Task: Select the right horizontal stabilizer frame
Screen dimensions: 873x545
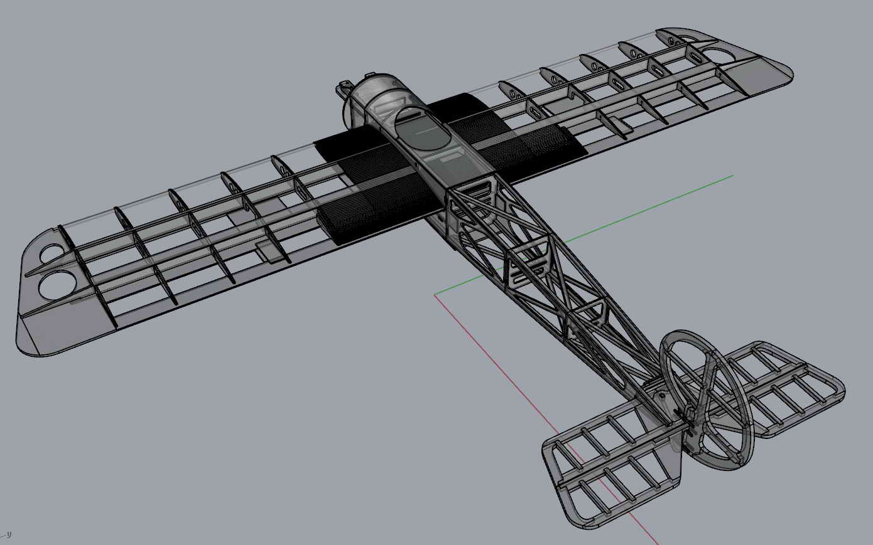Action: point(785,386)
